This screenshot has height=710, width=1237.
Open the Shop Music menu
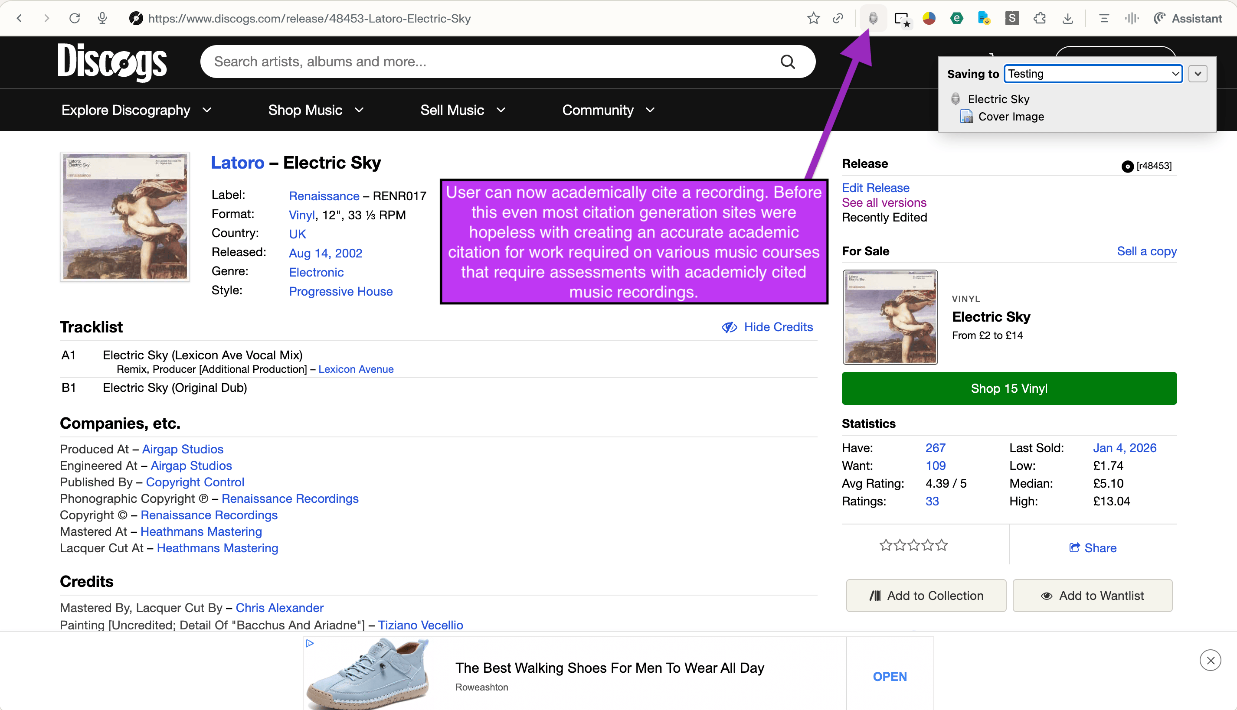click(x=316, y=110)
